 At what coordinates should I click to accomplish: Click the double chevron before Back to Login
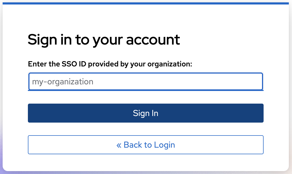coord(119,145)
